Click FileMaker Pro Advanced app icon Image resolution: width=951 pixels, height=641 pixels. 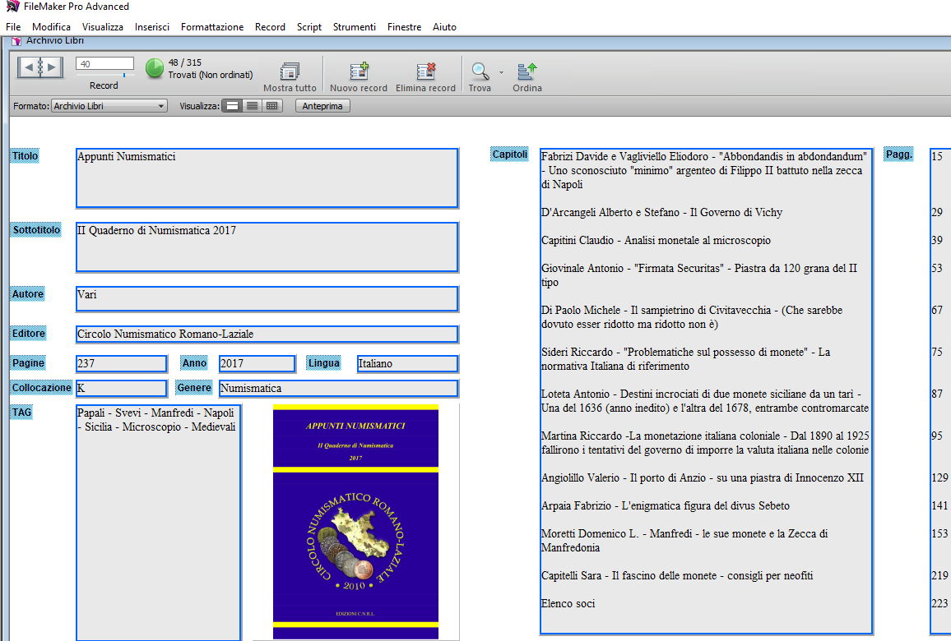pyautogui.click(x=12, y=6)
